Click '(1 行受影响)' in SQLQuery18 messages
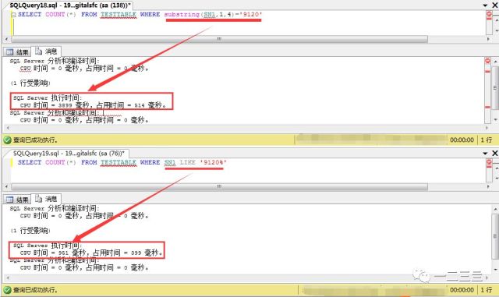Screen dimensions: 499x297 (x=30, y=83)
